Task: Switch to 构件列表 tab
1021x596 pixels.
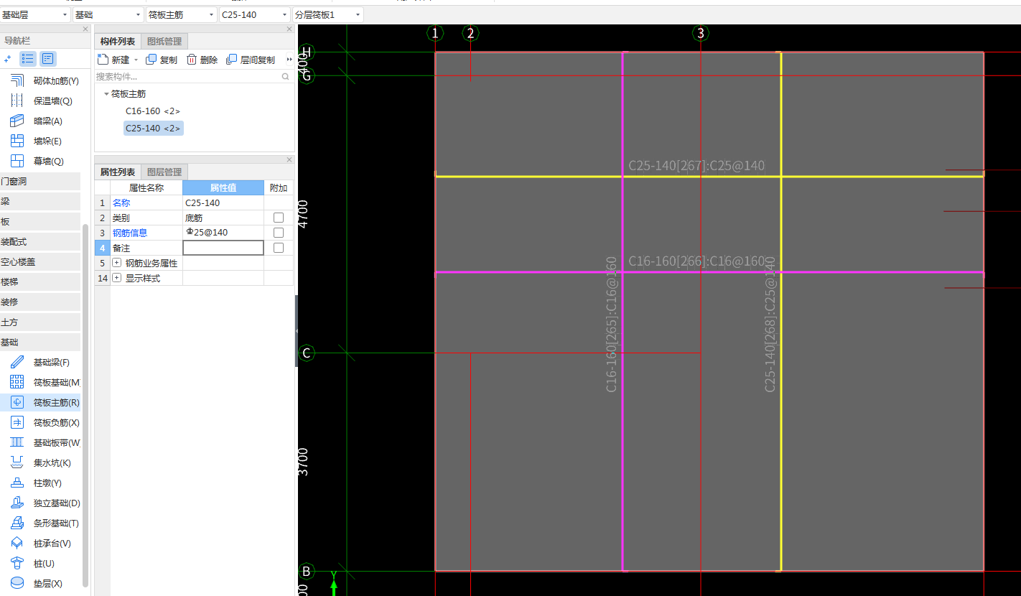Action: (118, 42)
